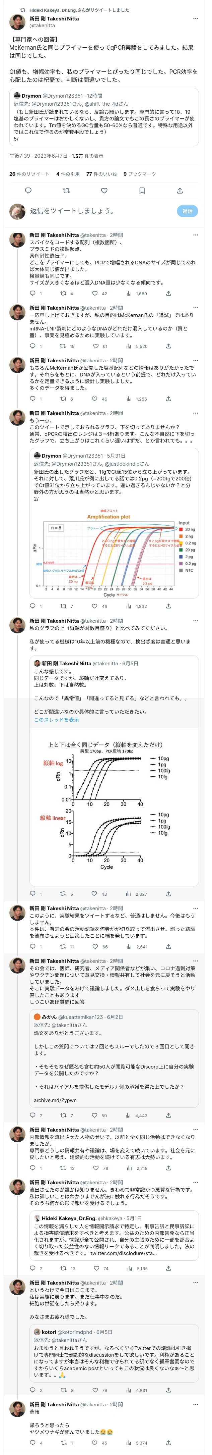View the 26 件のリツイート list
This screenshot has height=1455, width=212.
pos(29,174)
